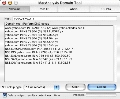Close the window with the red button
120x99 pixels.
tap(4, 3)
